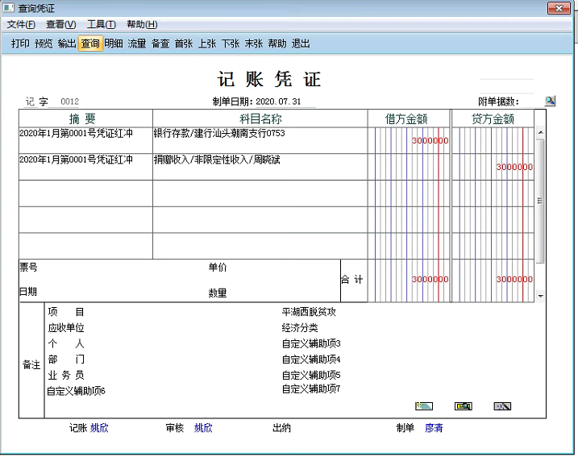The width and height of the screenshot is (578, 457).
Task: Open the 工具(T) menu
Action: (102, 25)
